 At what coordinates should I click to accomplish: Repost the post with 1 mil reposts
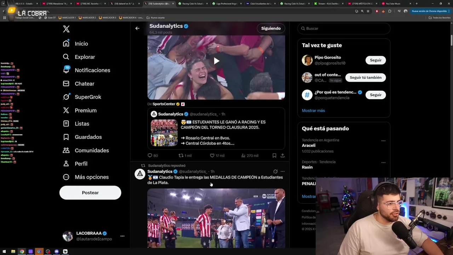(185, 155)
